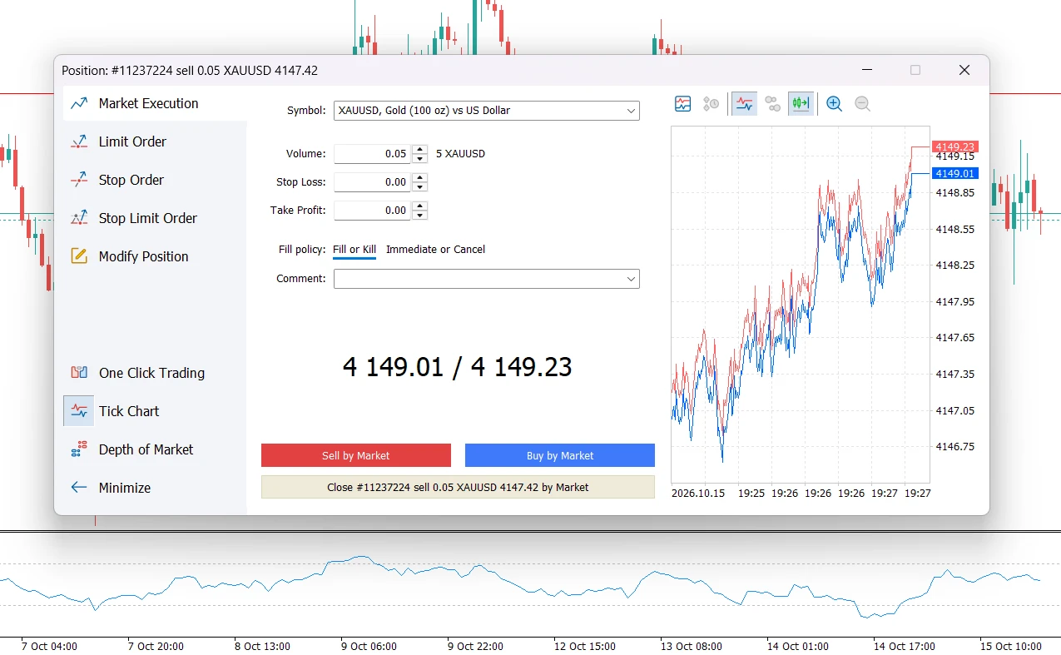Increase Volume with the up arrow
Viewport: 1061px width, 655px height.
pyautogui.click(x=420, y=149)
